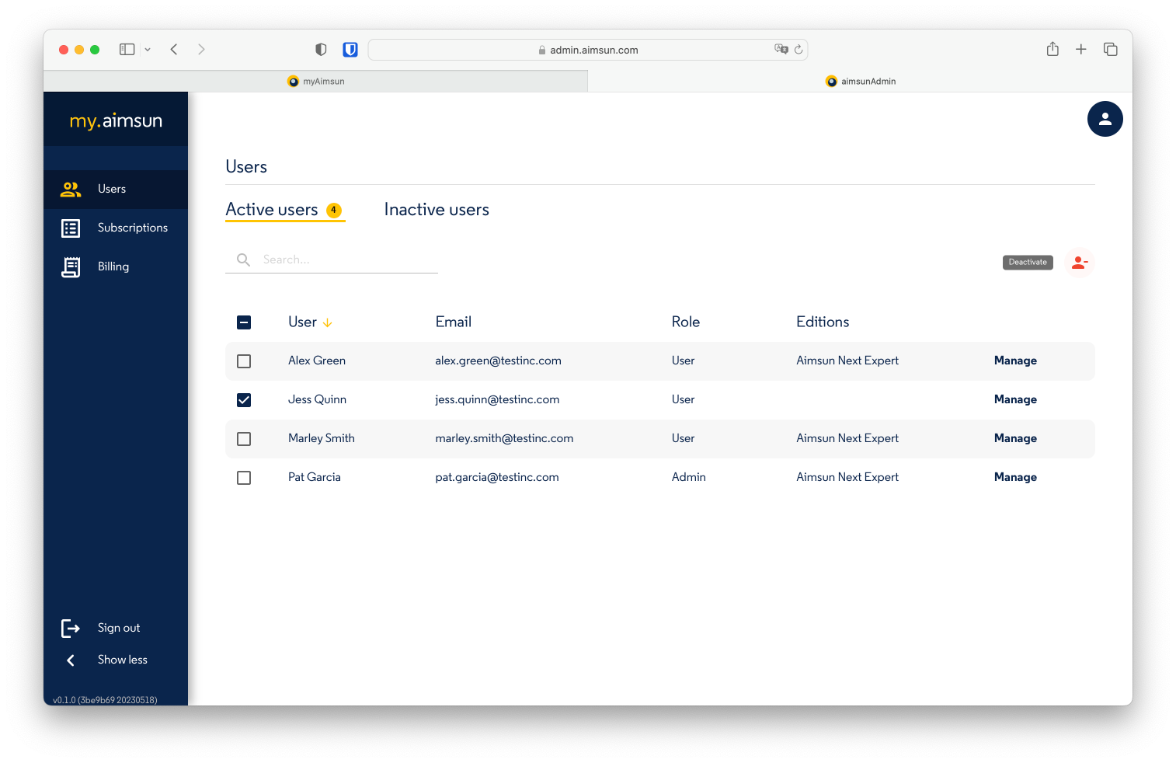Click Manage for Jess Quinn
The height and width of the screenshot is (763, 1176).
[1015, 399]
